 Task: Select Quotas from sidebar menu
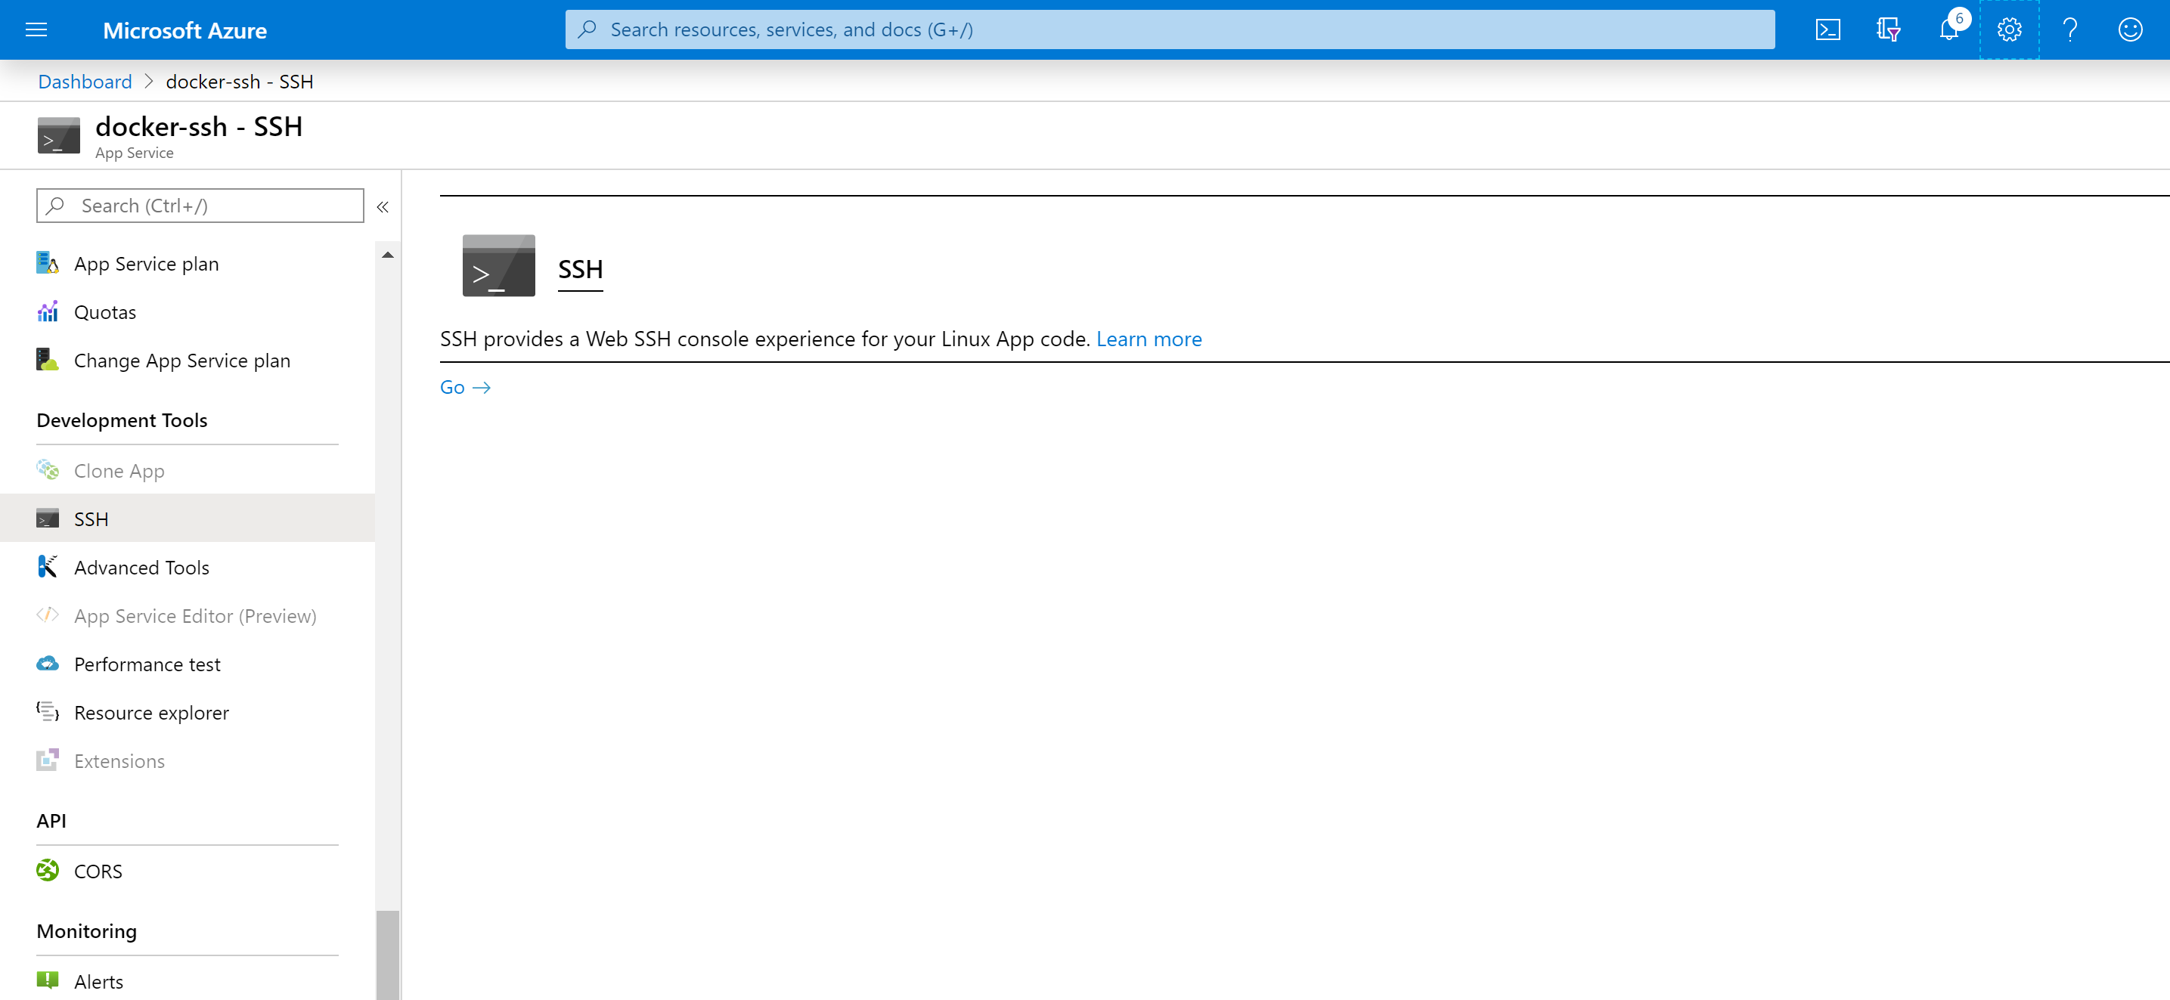coord(104,310)
